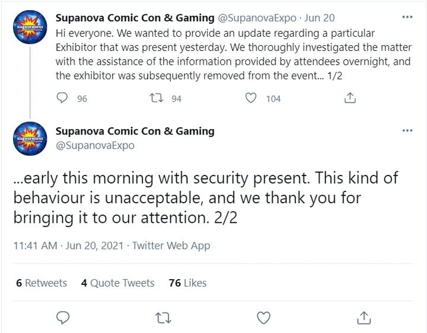
Task: Retweet the 2/2 tweet using bottom icon
Action: click(162, 318)
